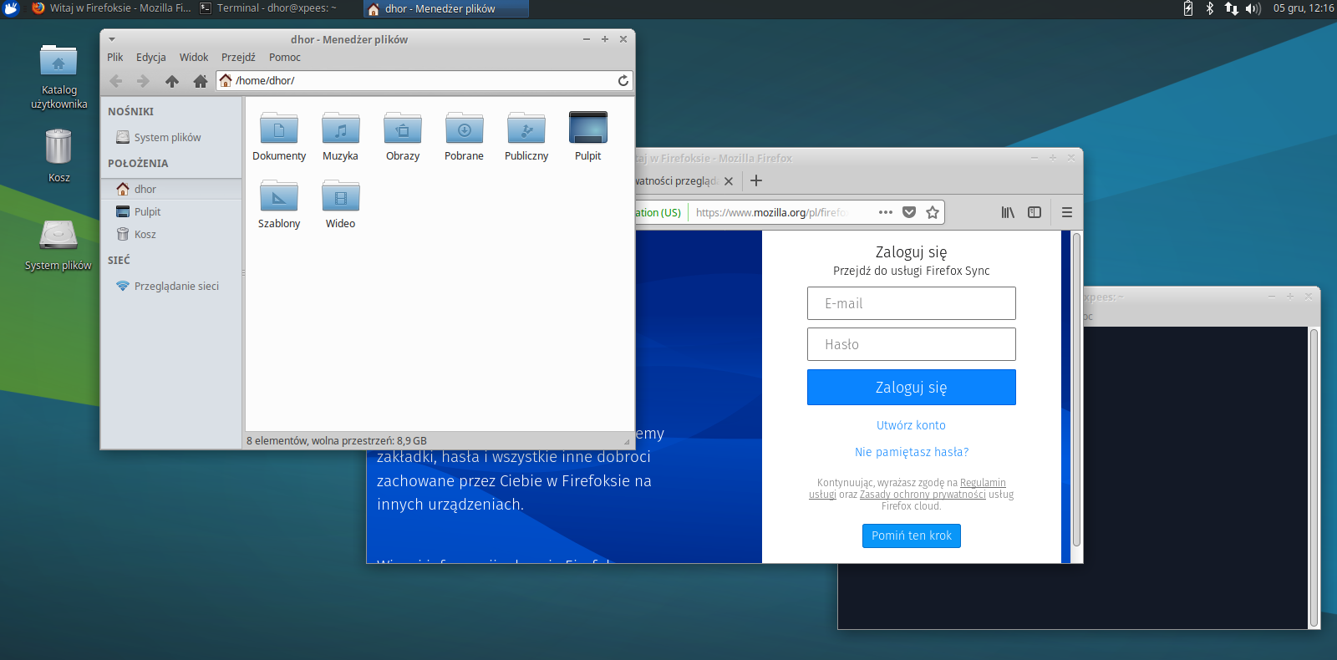Open the Widok menu
The height and width of the screenshot is (660, 1337).
[194, 57]
